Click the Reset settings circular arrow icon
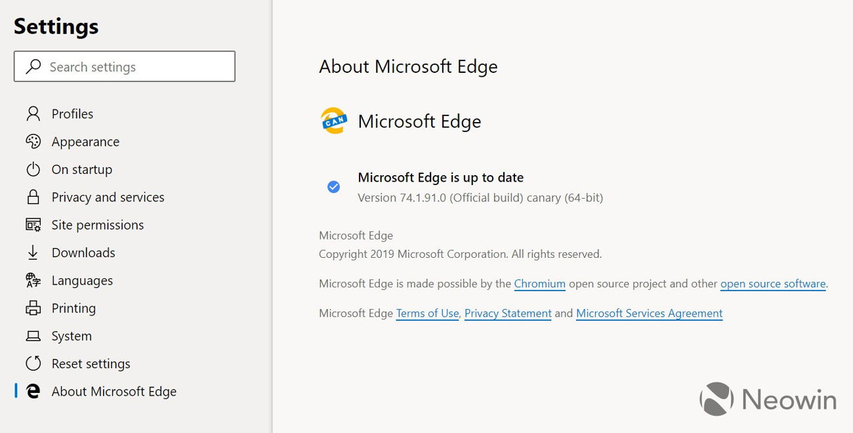 click(x=32, y=363)
